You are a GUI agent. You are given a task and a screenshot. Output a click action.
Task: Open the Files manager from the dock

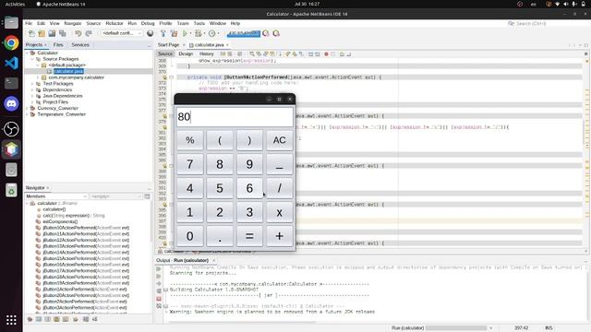point(11,22)
